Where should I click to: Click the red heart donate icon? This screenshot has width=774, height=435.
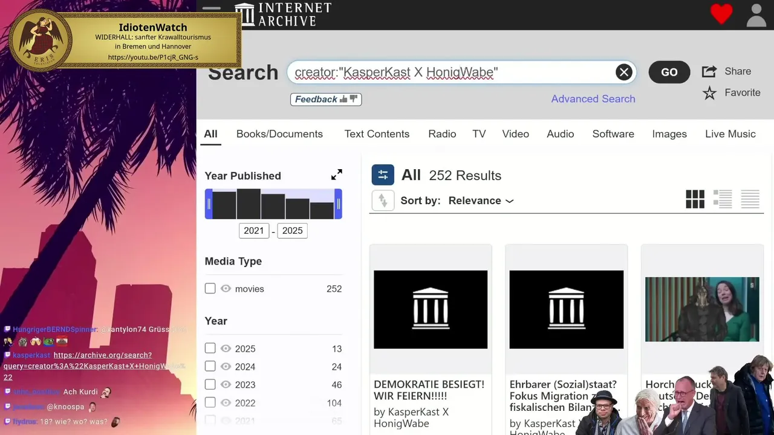[721, 14]
